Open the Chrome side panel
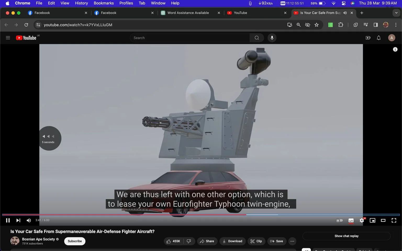This screenshot has height=251, width=402. 376,25
